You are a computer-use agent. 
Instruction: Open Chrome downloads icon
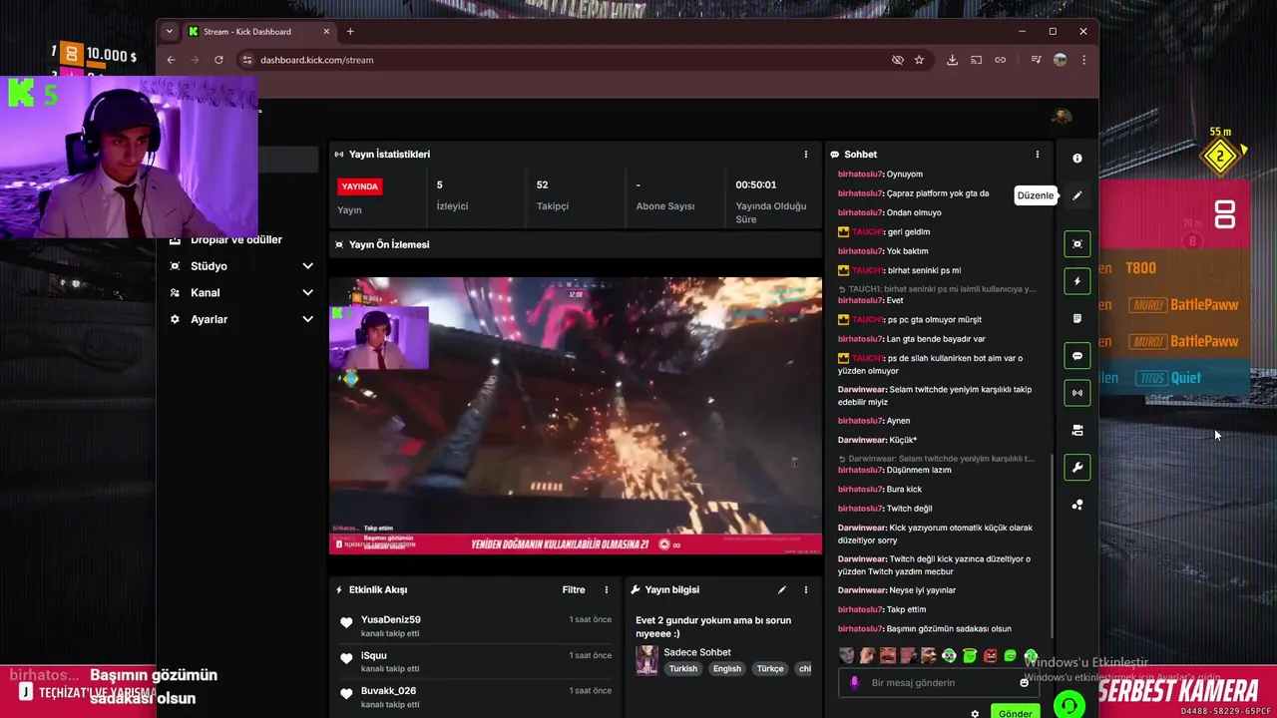952,60
